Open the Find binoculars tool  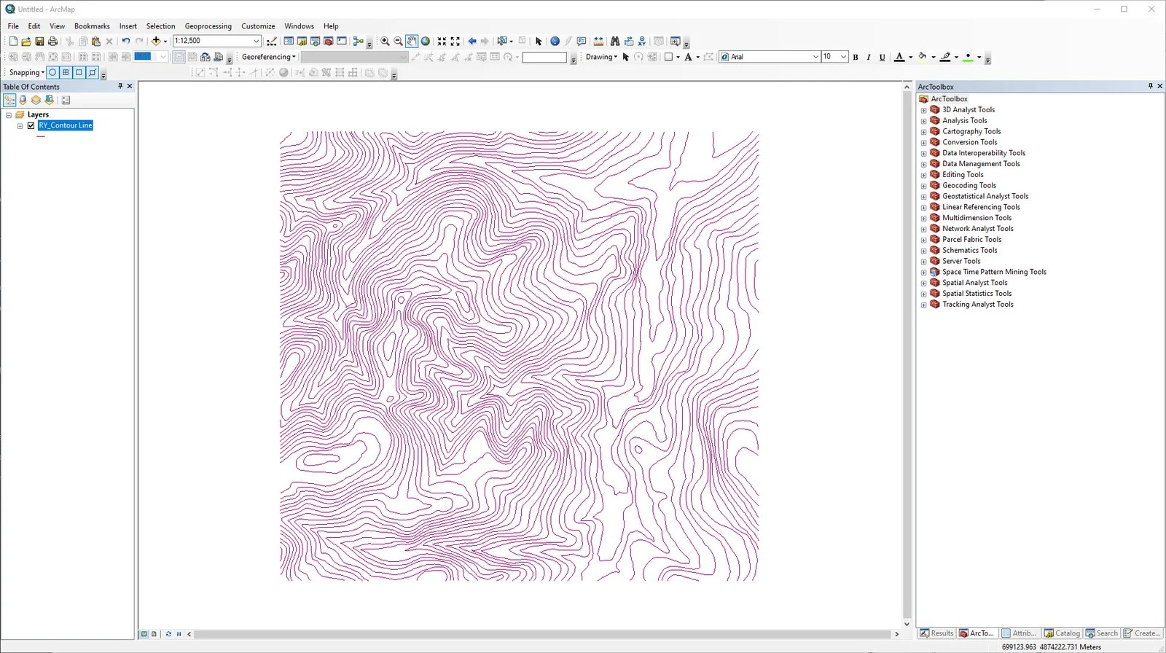(615, 42)
